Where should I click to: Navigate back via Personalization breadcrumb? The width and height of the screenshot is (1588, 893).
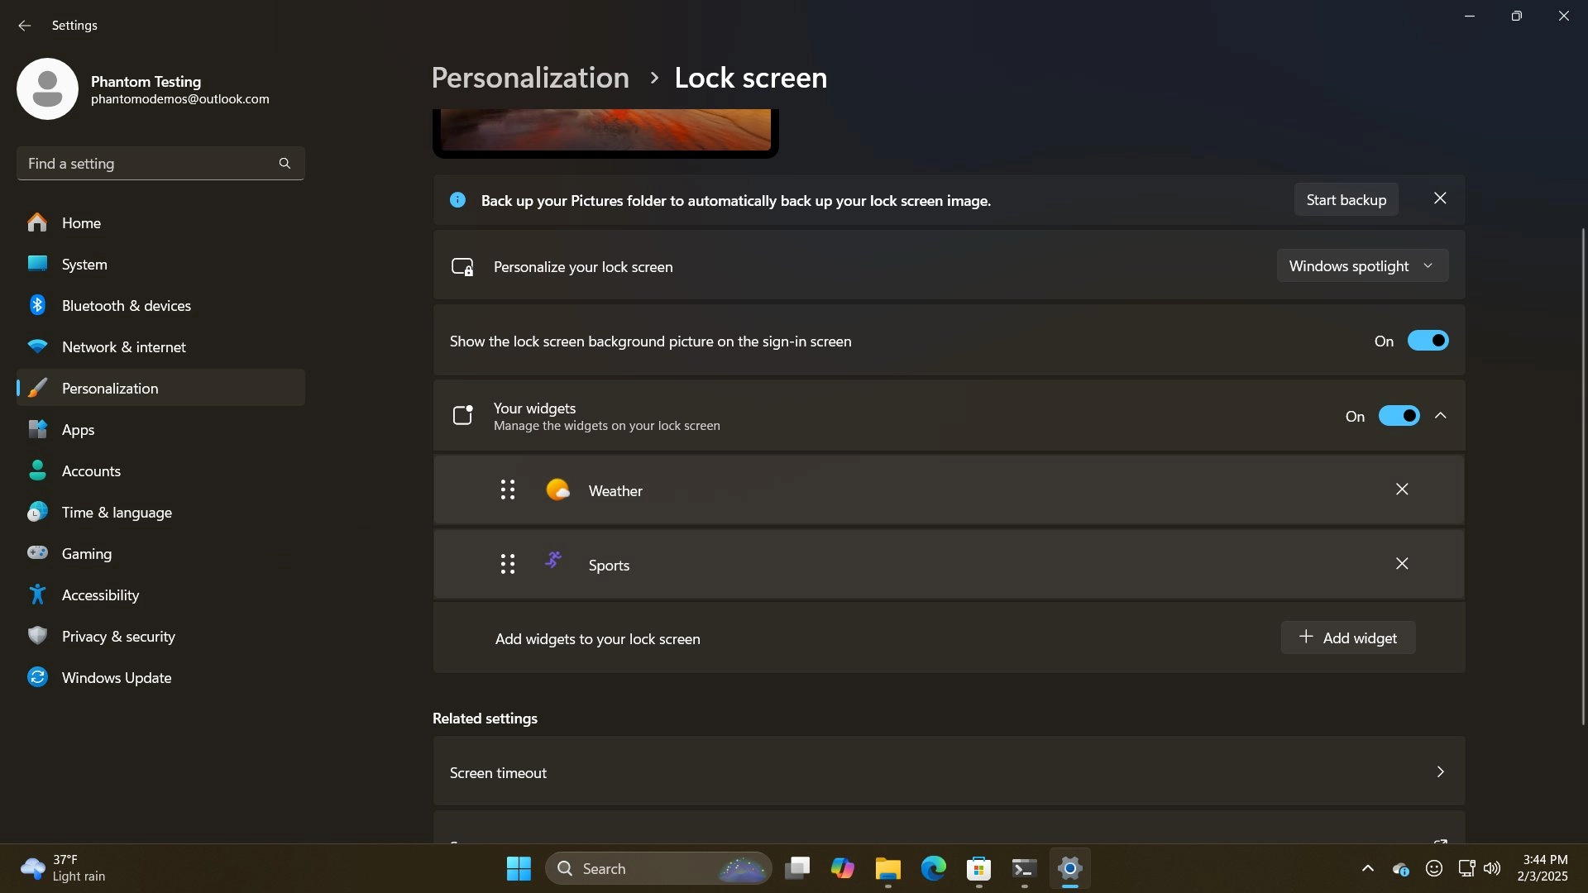(x=530, y=78)
